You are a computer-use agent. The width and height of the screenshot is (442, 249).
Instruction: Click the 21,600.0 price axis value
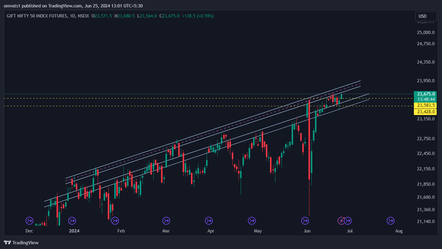click(426, 197)
